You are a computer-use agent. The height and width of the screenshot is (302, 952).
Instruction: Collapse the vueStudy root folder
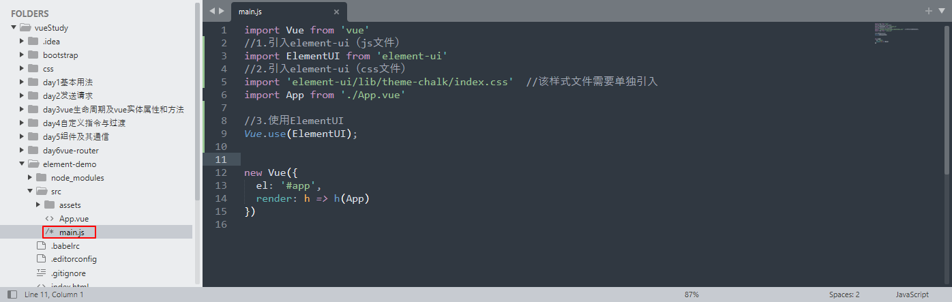click(14, 28)
